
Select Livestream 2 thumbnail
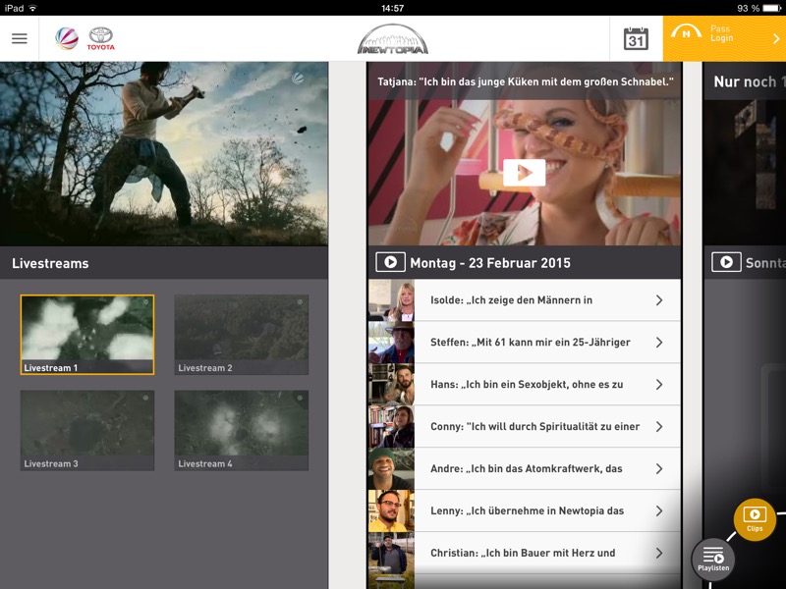click(242, 334)
